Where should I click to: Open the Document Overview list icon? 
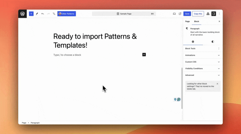coord(54,14)
